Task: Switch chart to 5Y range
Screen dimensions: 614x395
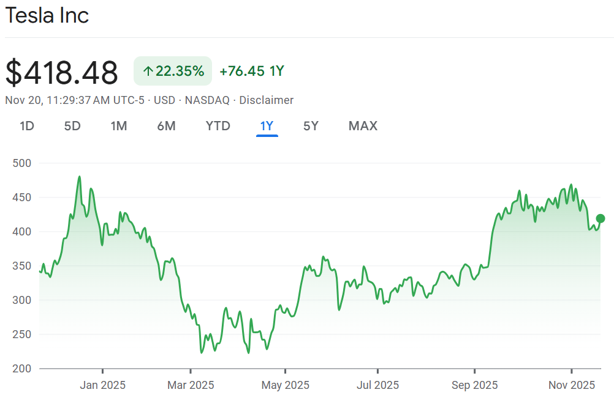Action: pyautogui.click(x=311, y=126)
